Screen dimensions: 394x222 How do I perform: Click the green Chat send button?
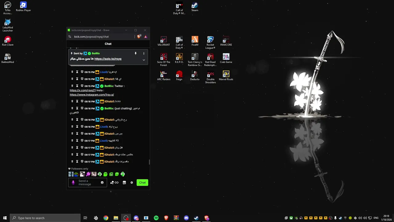142,183
